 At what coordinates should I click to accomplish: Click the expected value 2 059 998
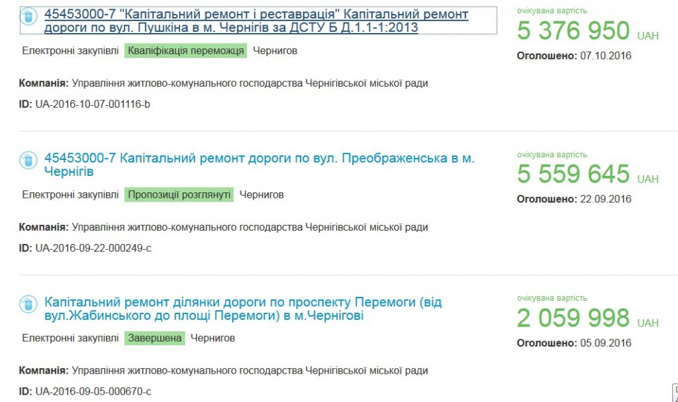tap(573, 318)
